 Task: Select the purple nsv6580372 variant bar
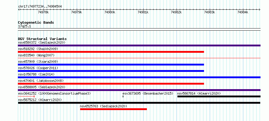click(139, 45)
